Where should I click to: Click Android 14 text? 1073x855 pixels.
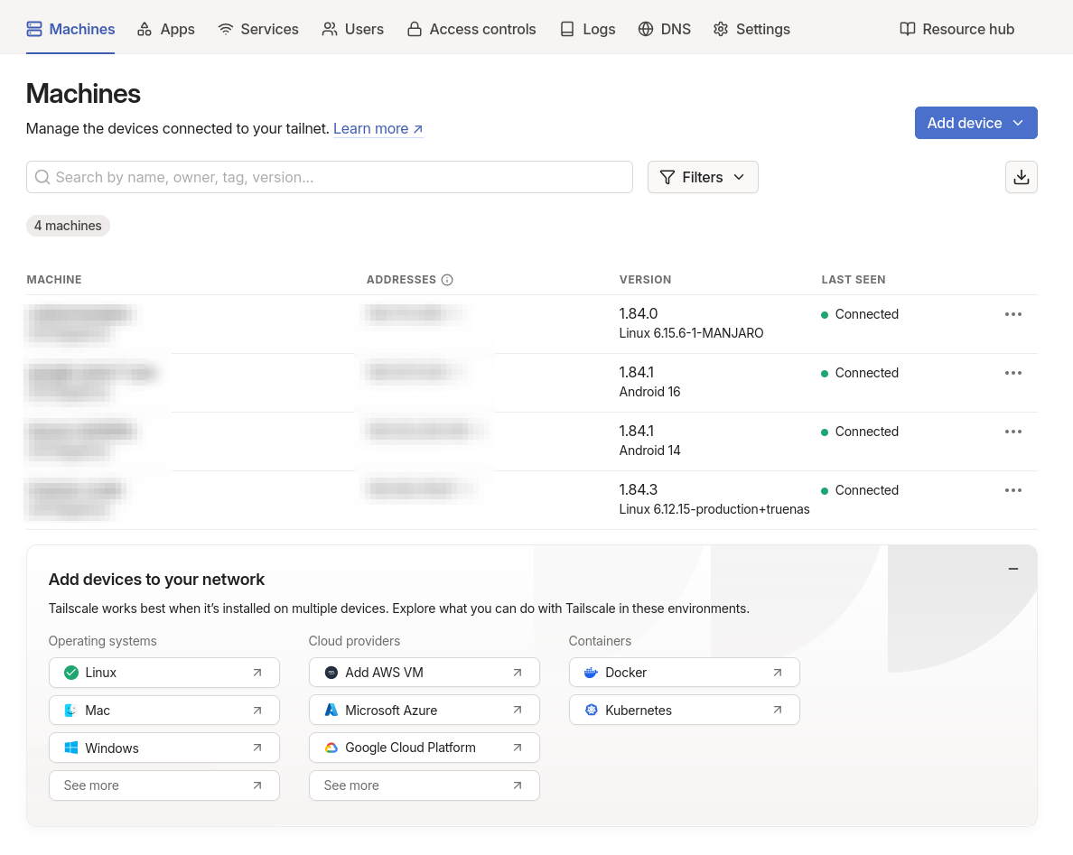pyautogui.click(x=649, y=451)
